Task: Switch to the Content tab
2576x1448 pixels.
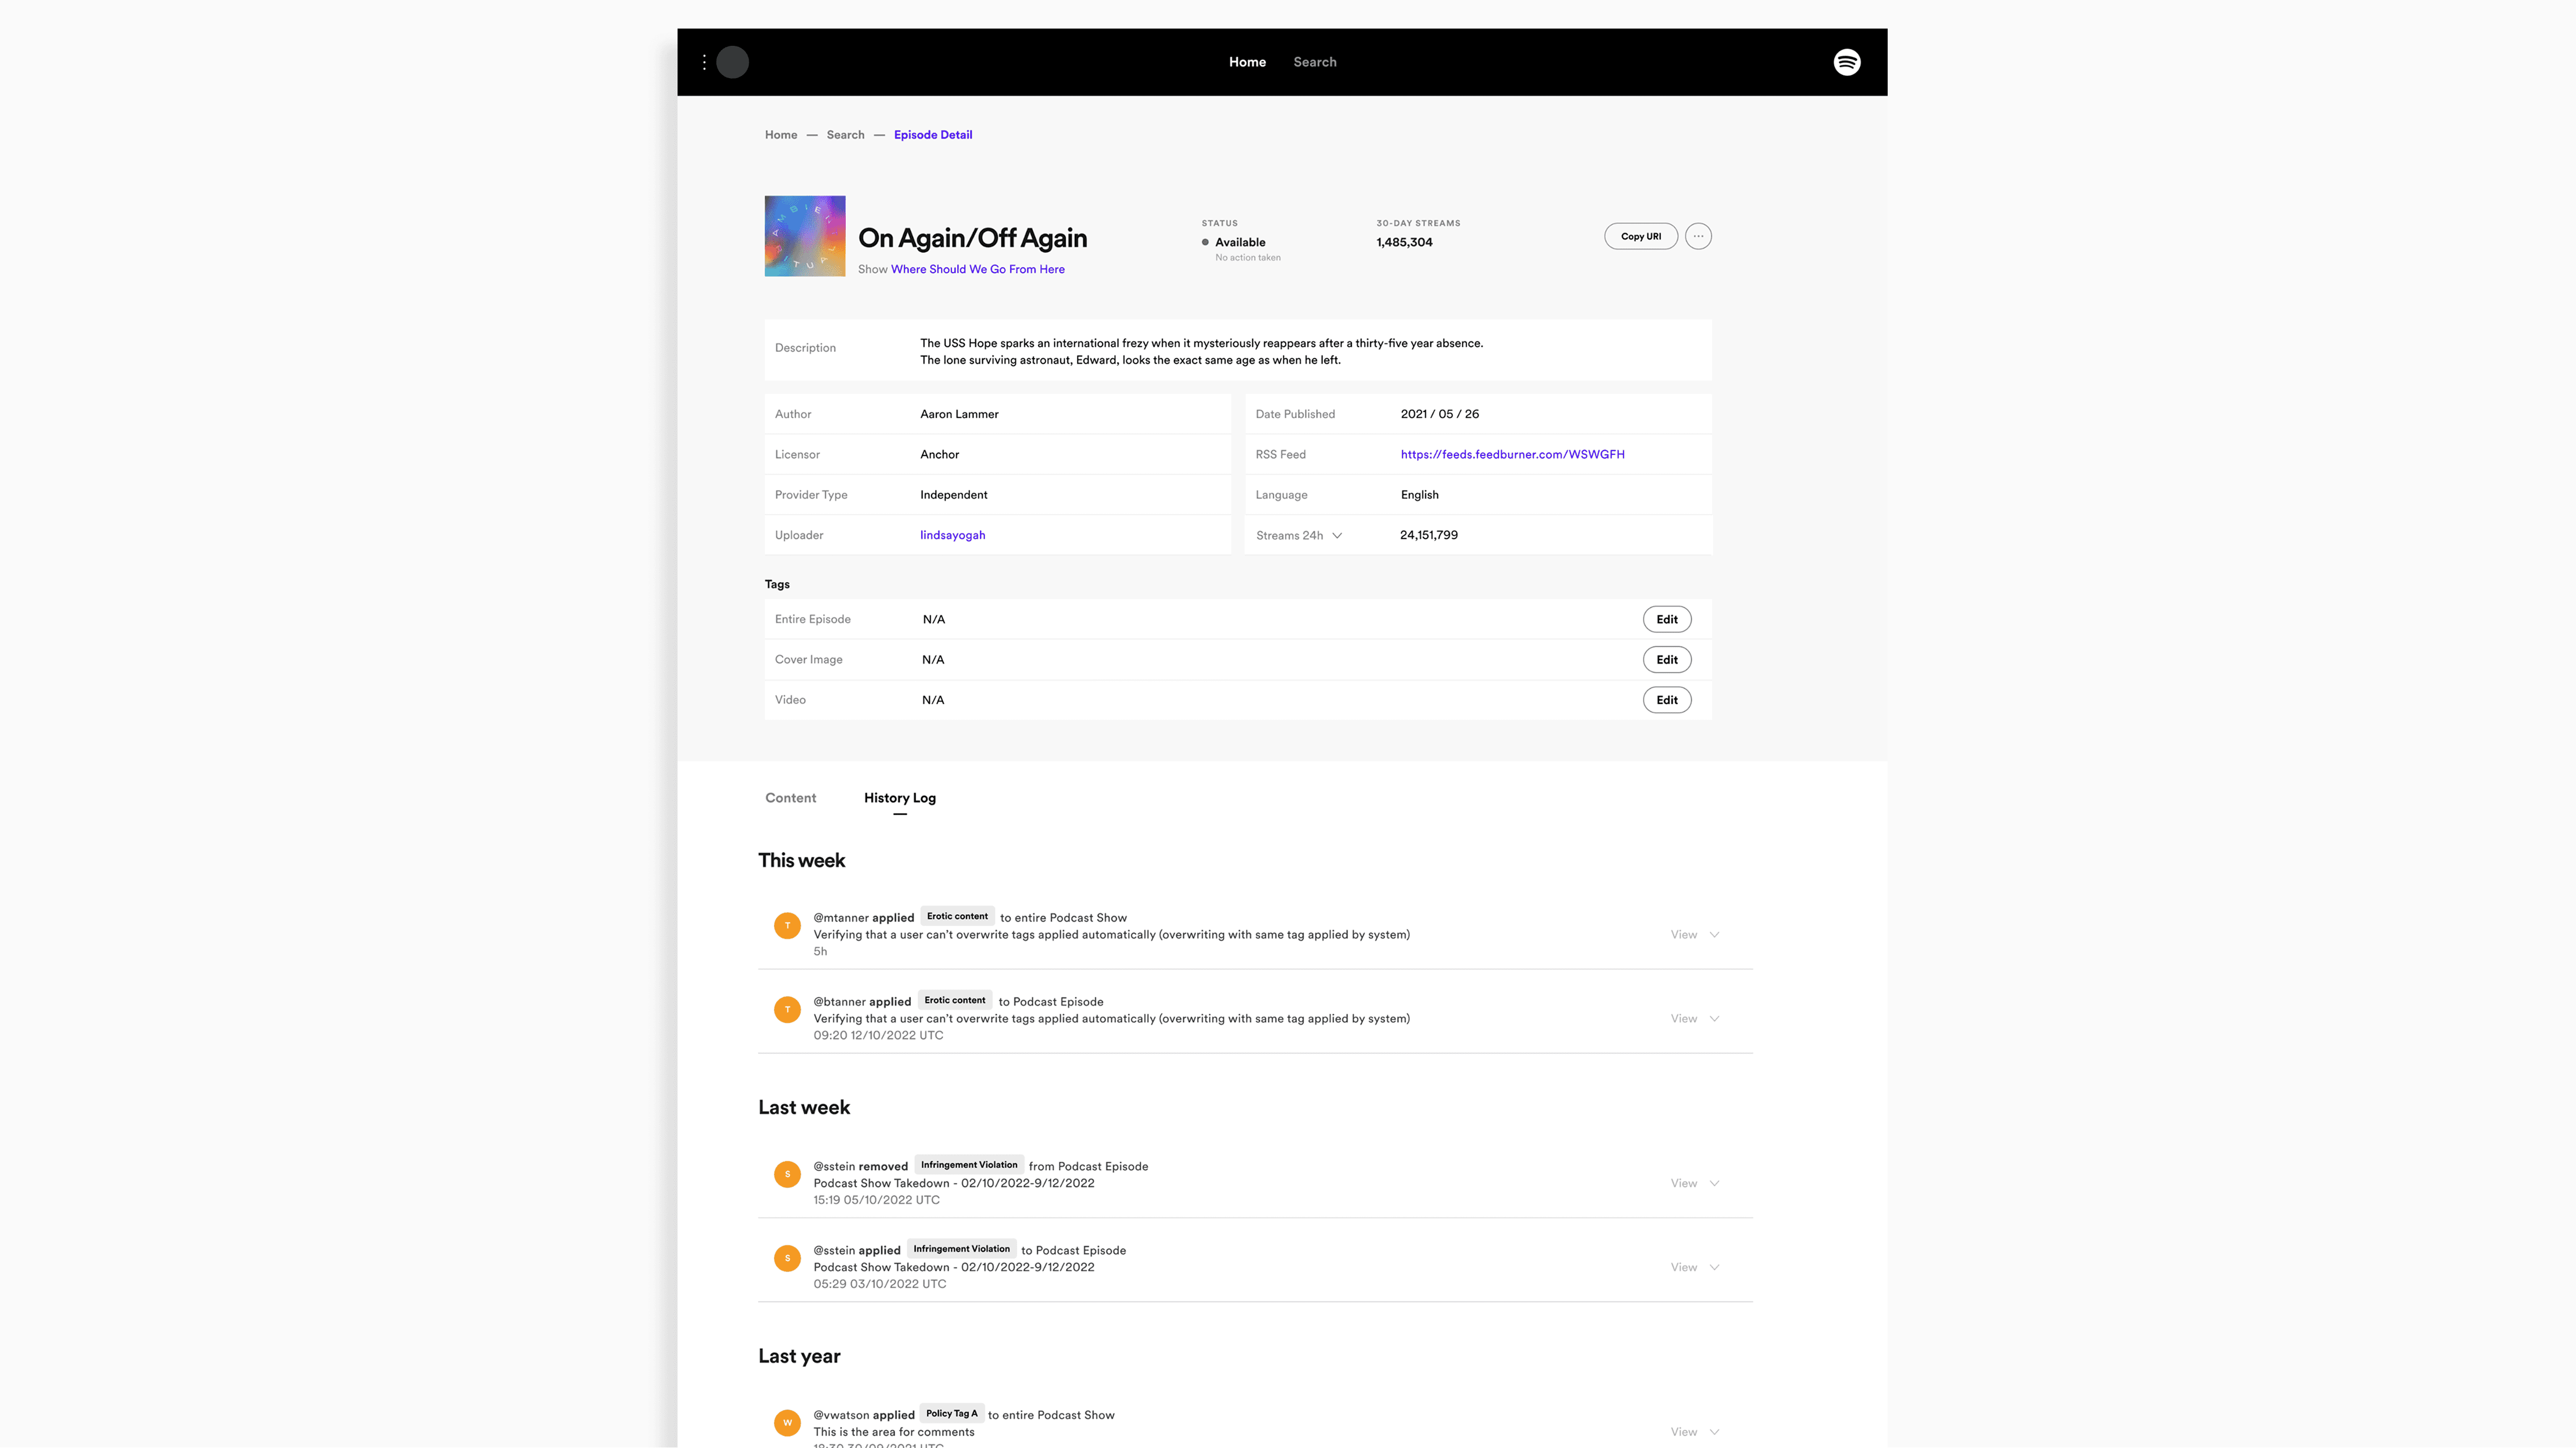Action: (x=790, y=797)
